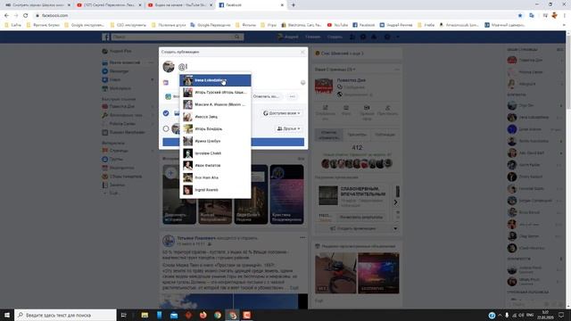The height and width of the screenshot is (321, 571).
Task: Select Игорь Гурский in mention suggestions
Action: click(x=215, y=93)
